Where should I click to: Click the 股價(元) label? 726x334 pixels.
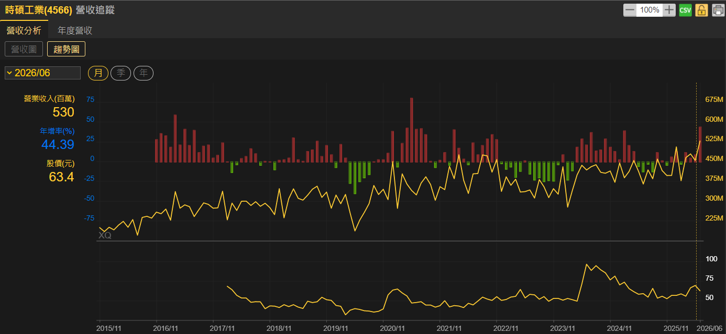[60, 164]
